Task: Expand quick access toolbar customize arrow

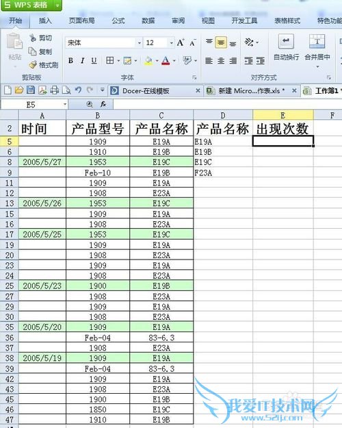Action: pos(103,90)
